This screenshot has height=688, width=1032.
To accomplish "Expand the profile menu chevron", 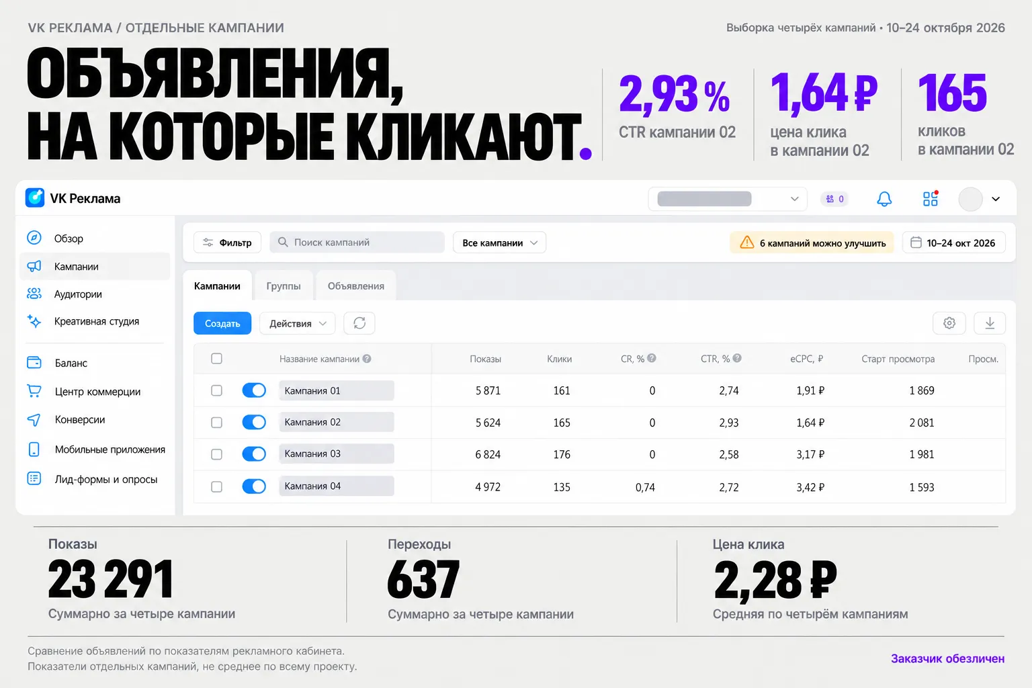I will 996,199.
